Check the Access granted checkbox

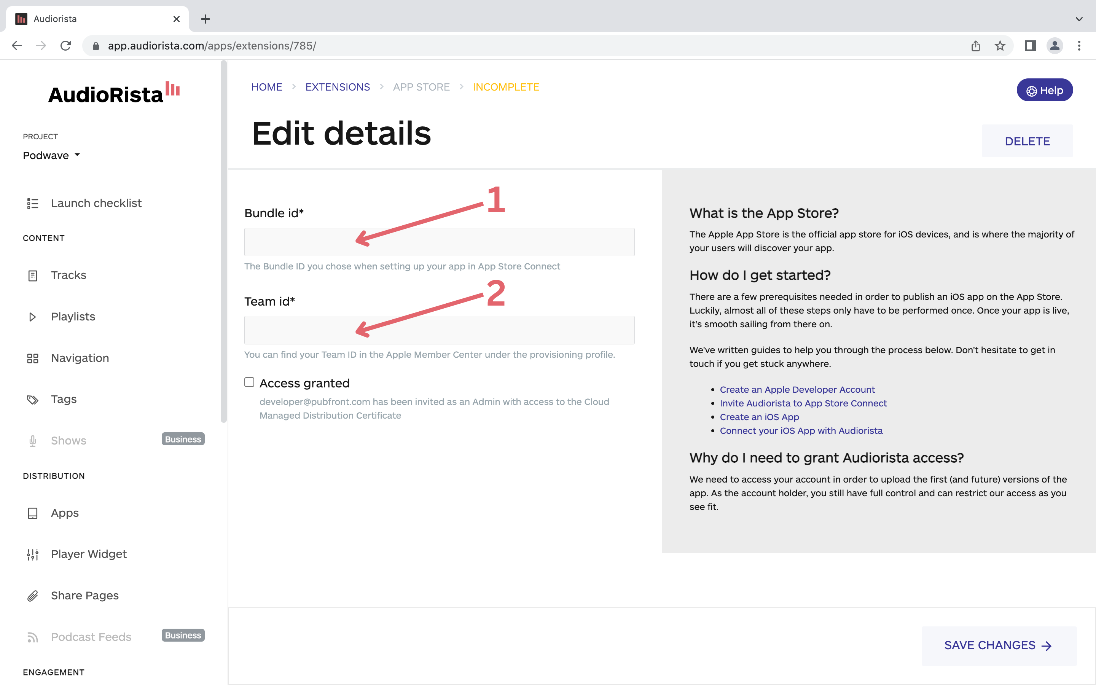point(249,382)
